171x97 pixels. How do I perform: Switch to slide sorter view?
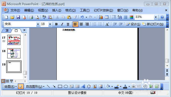(7, 81)
